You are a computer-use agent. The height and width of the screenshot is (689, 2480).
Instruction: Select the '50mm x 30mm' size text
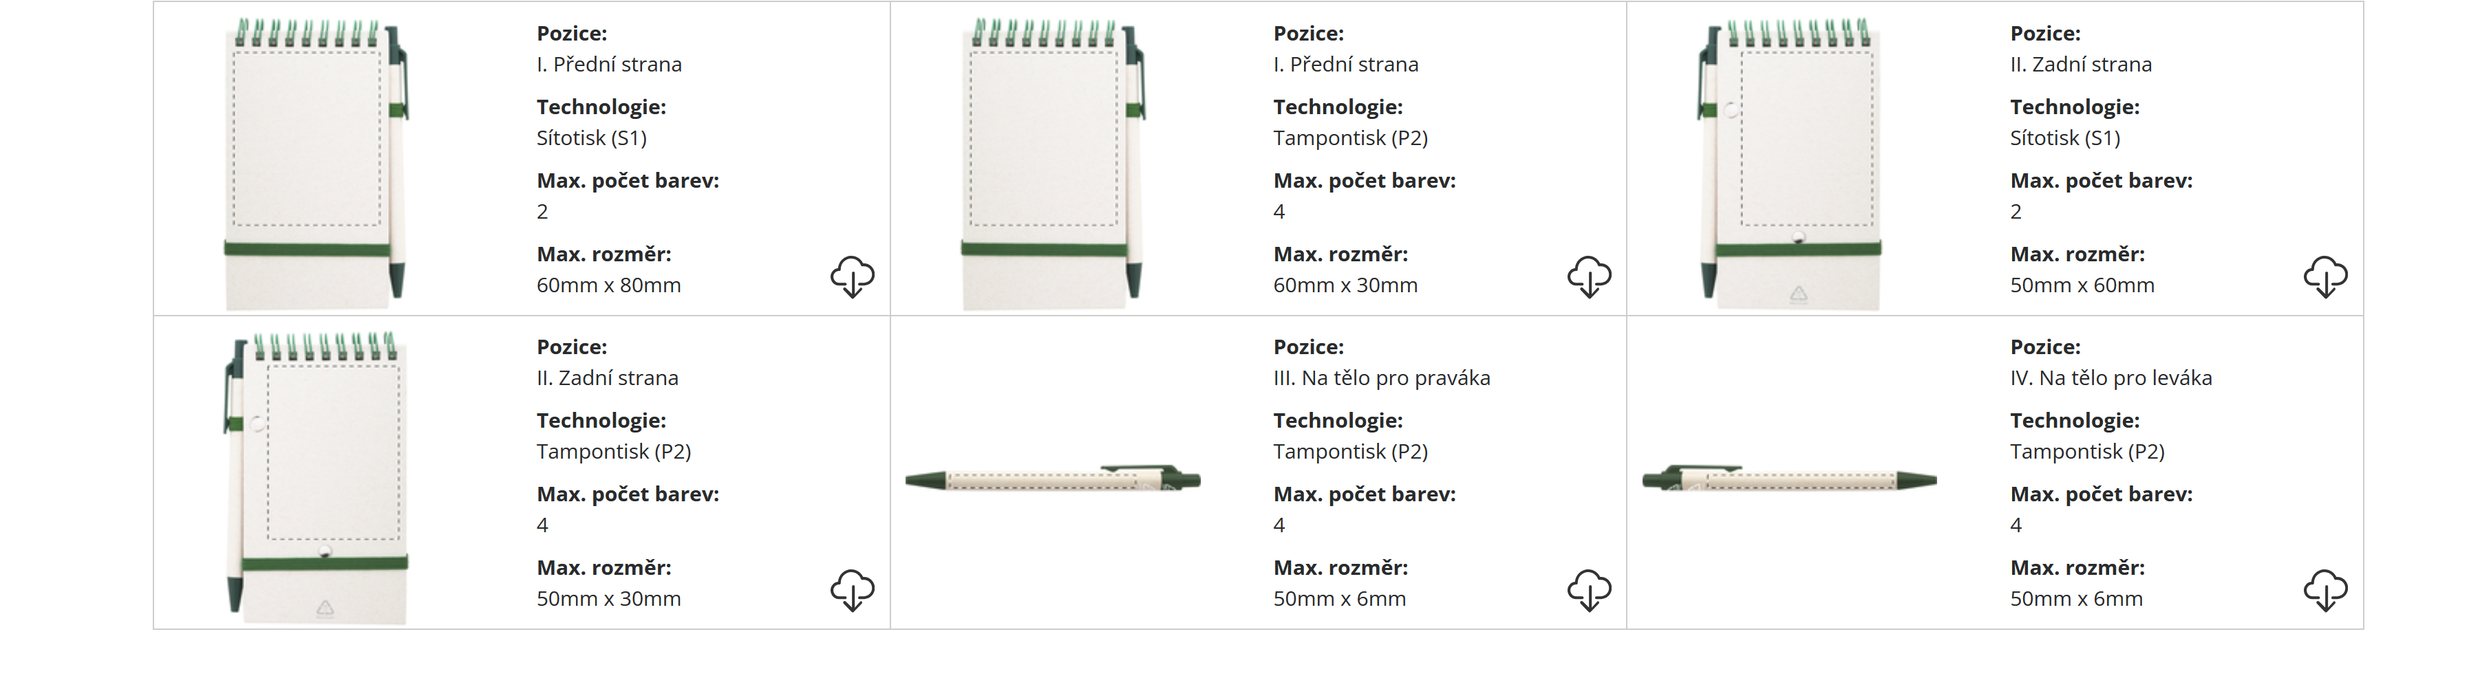click(608, 598)
